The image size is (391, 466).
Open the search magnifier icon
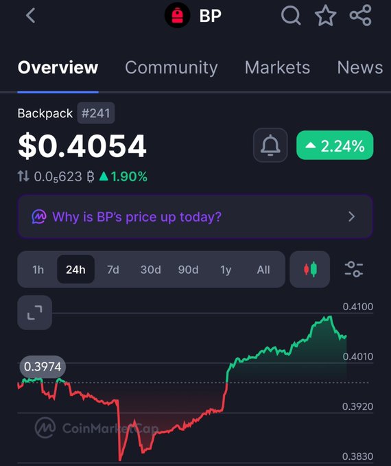291,15
